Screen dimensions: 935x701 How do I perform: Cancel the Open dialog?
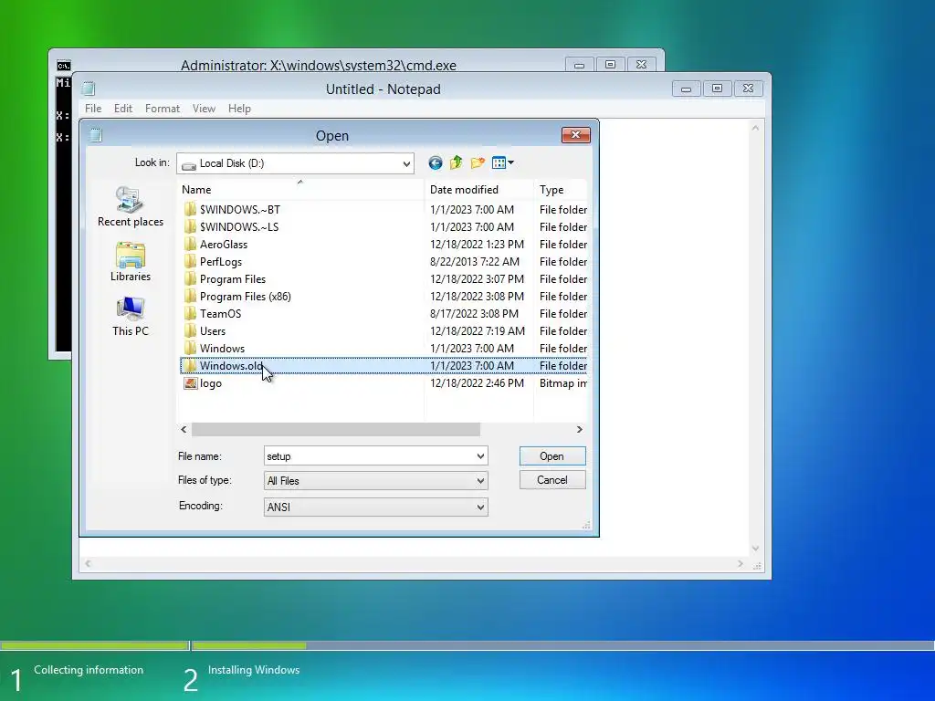click(x=552, y=480)
